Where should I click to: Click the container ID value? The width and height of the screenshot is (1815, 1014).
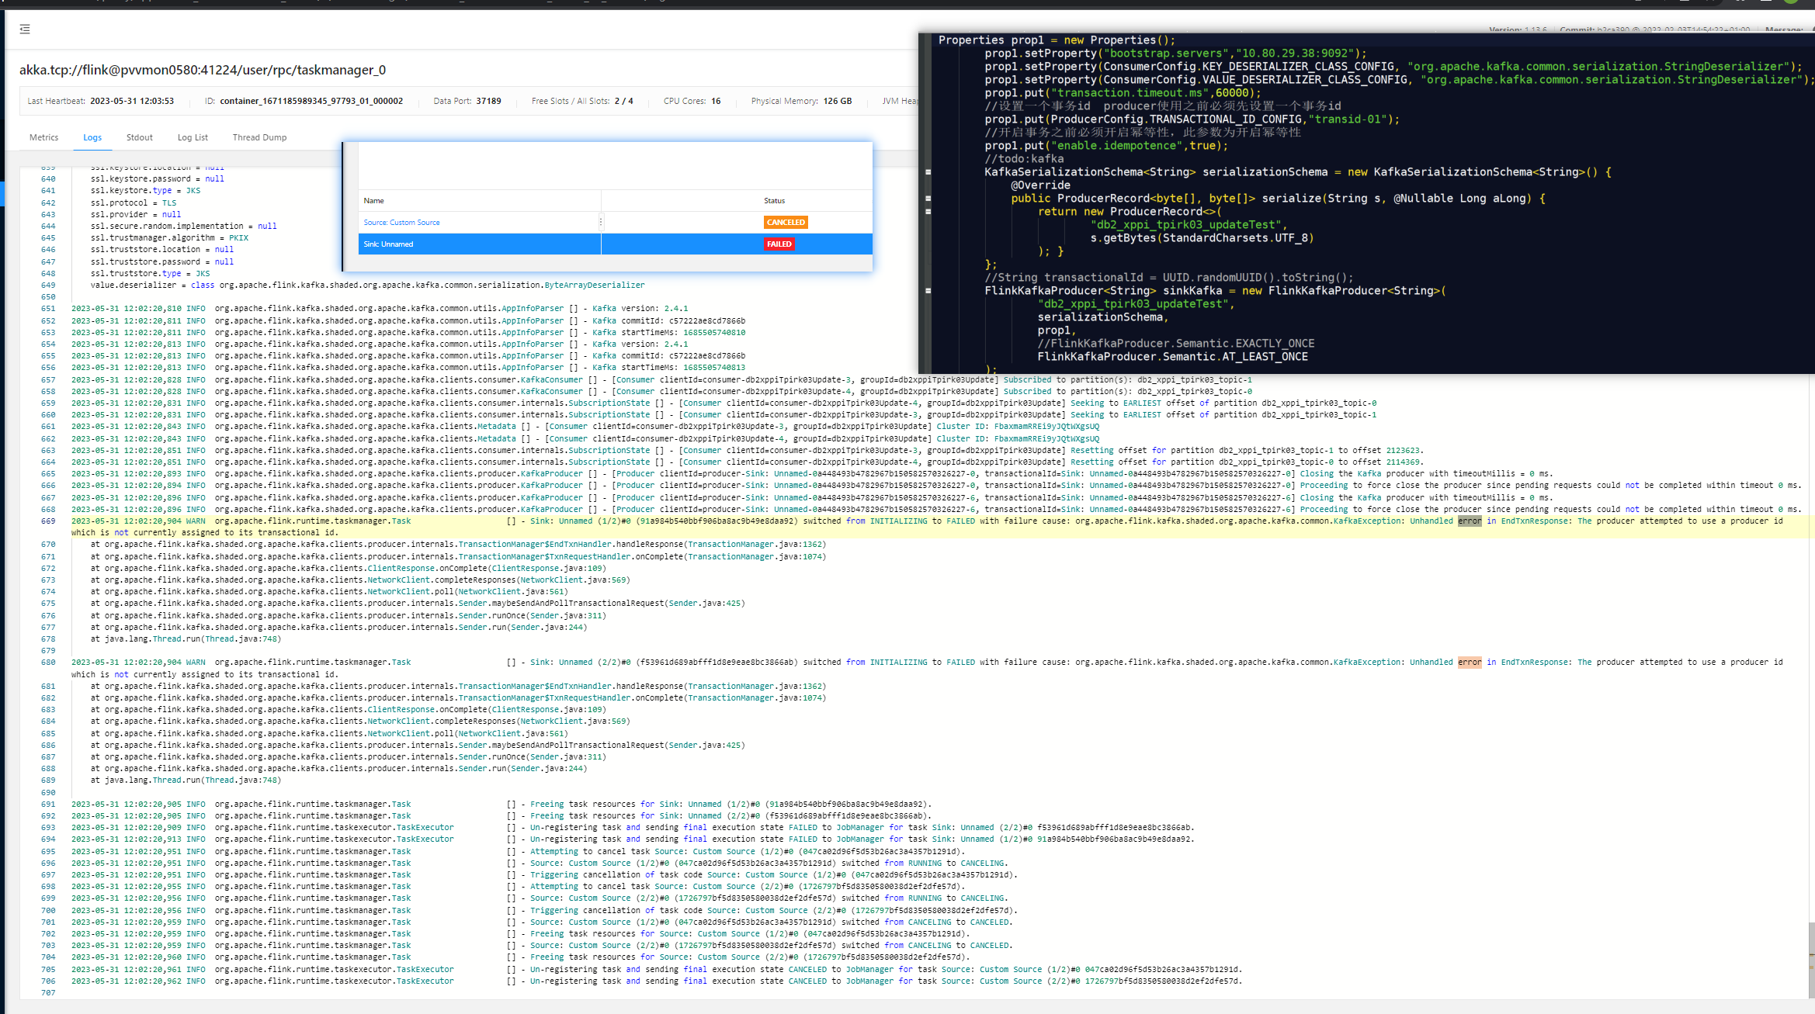[x=311, y=101]
